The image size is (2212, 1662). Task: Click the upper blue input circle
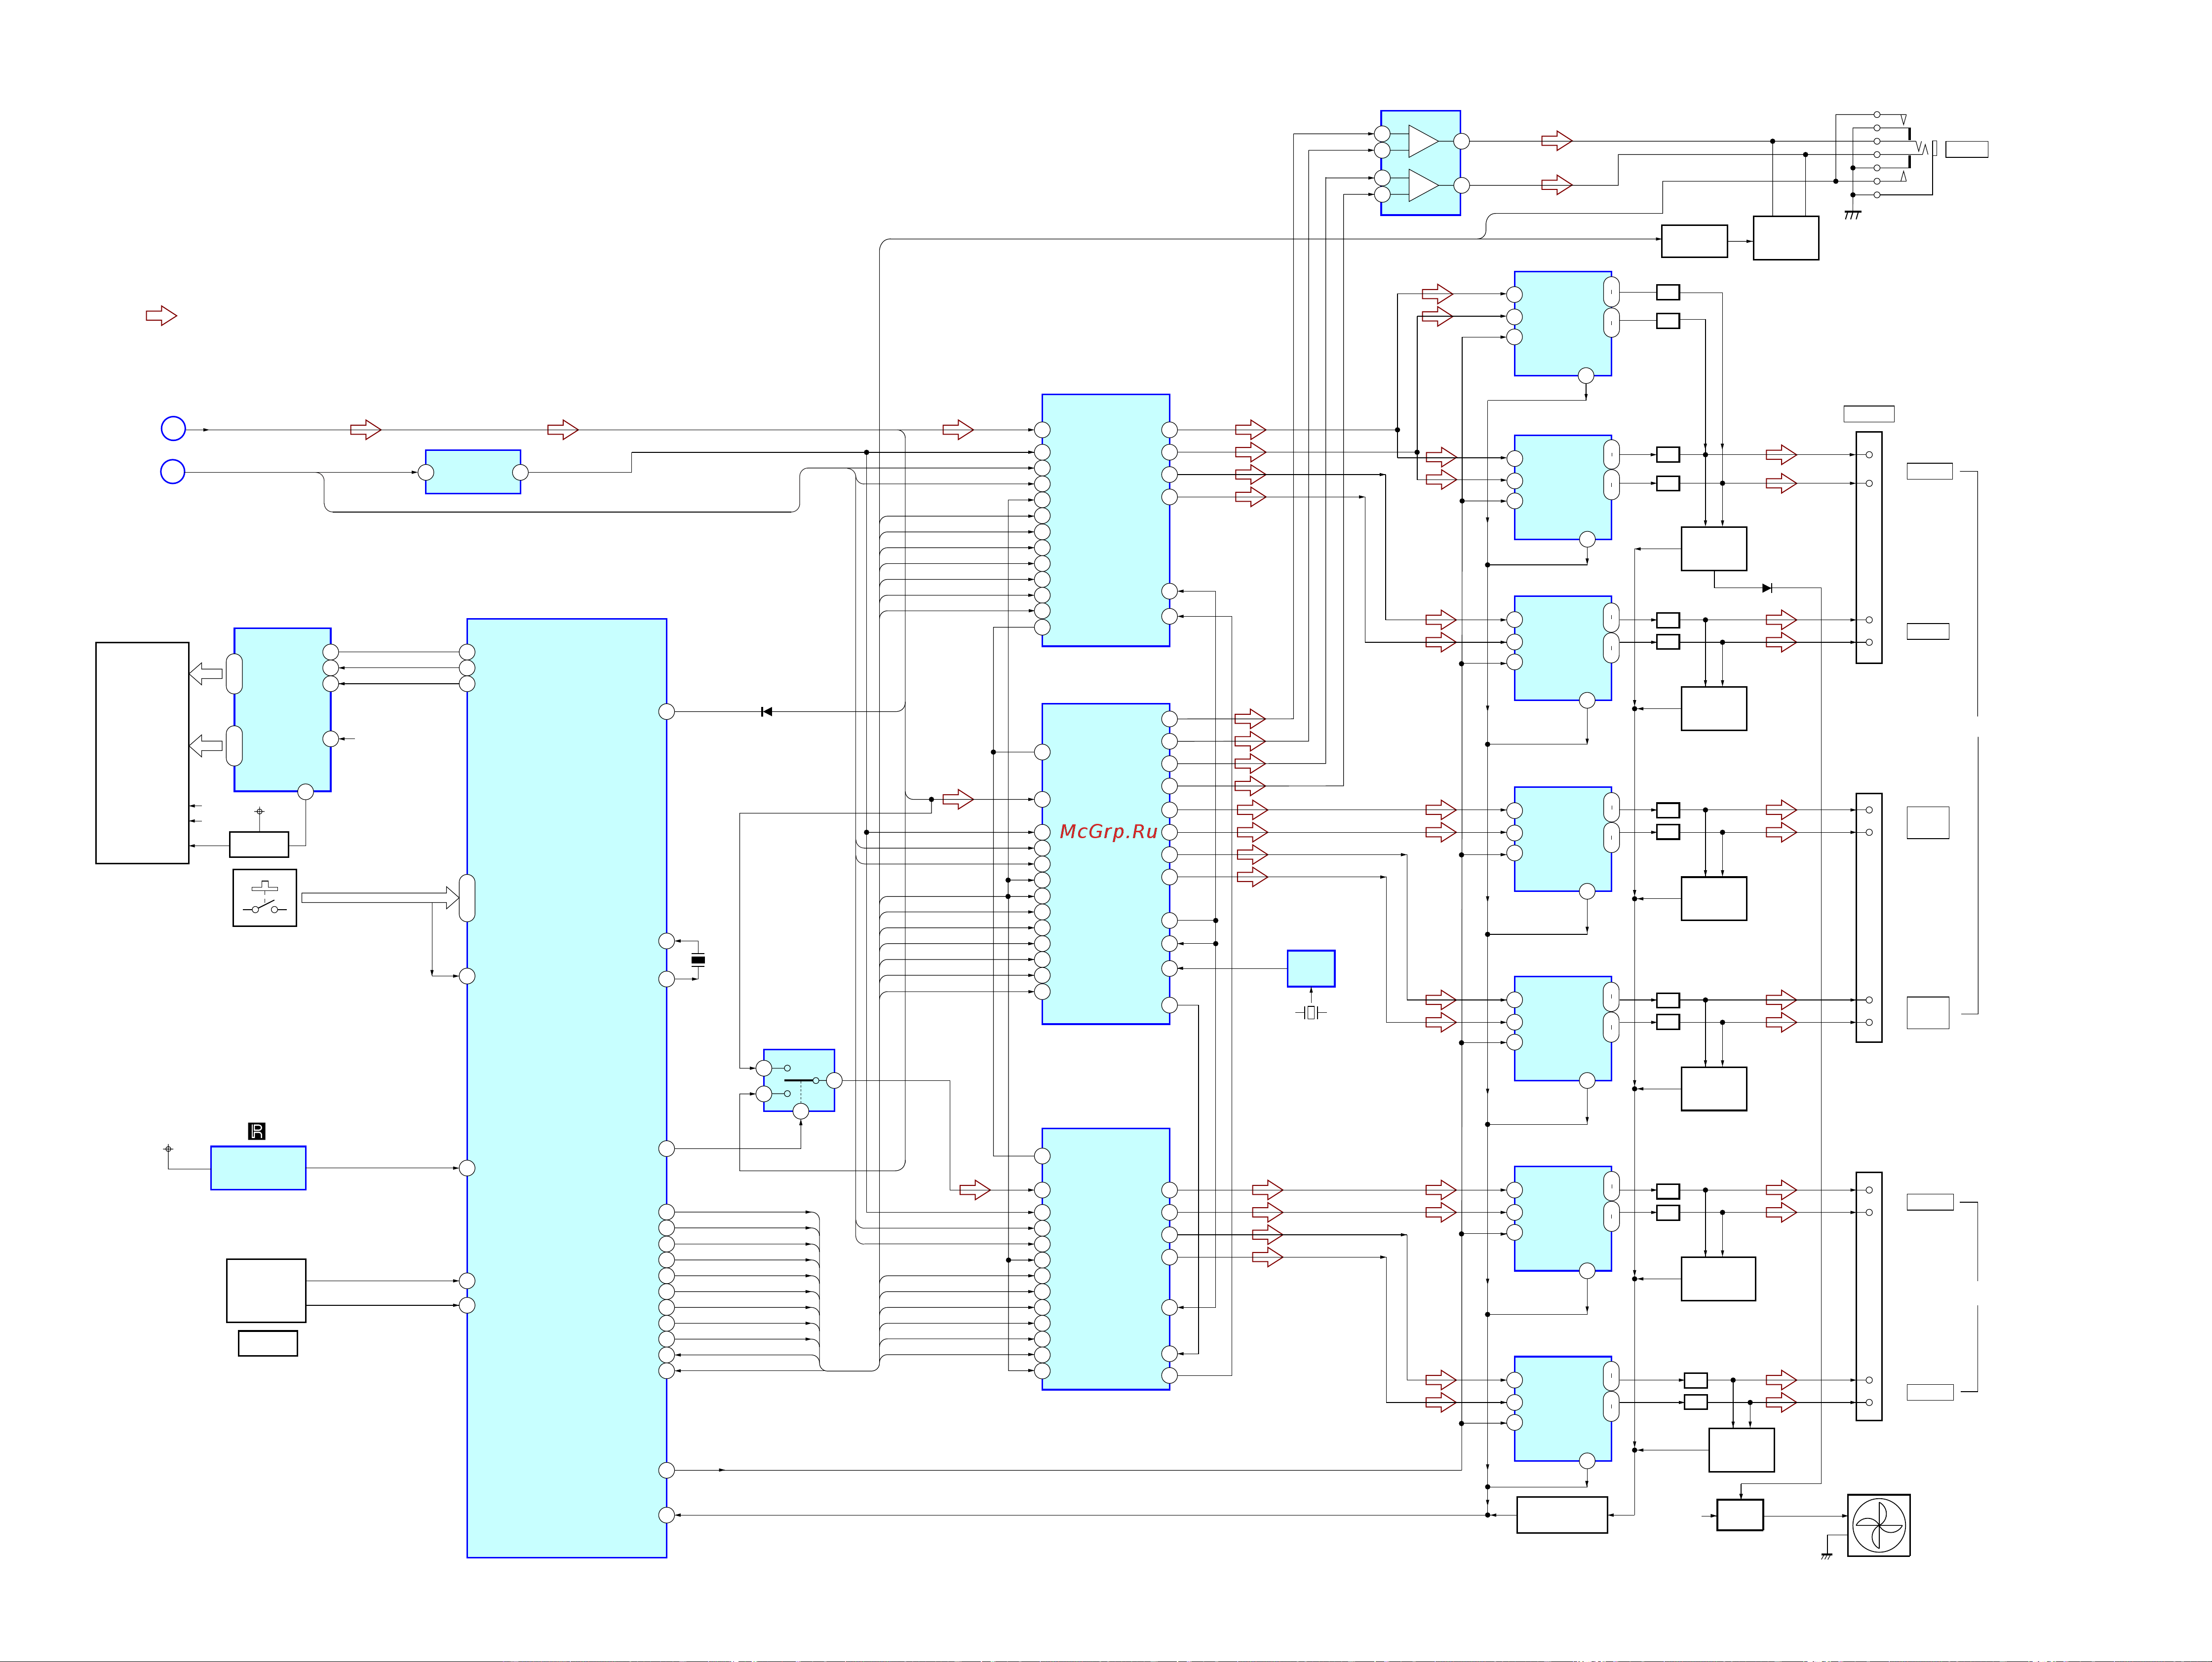coord(173,429)
